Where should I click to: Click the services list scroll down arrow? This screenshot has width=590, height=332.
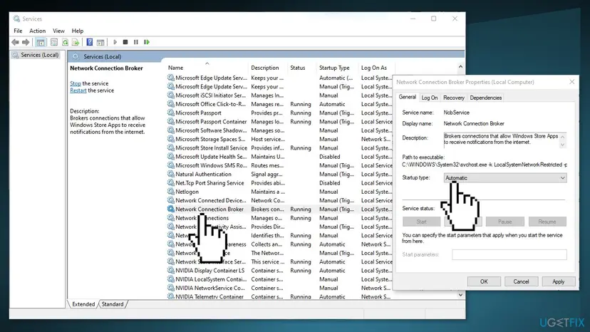460,295
